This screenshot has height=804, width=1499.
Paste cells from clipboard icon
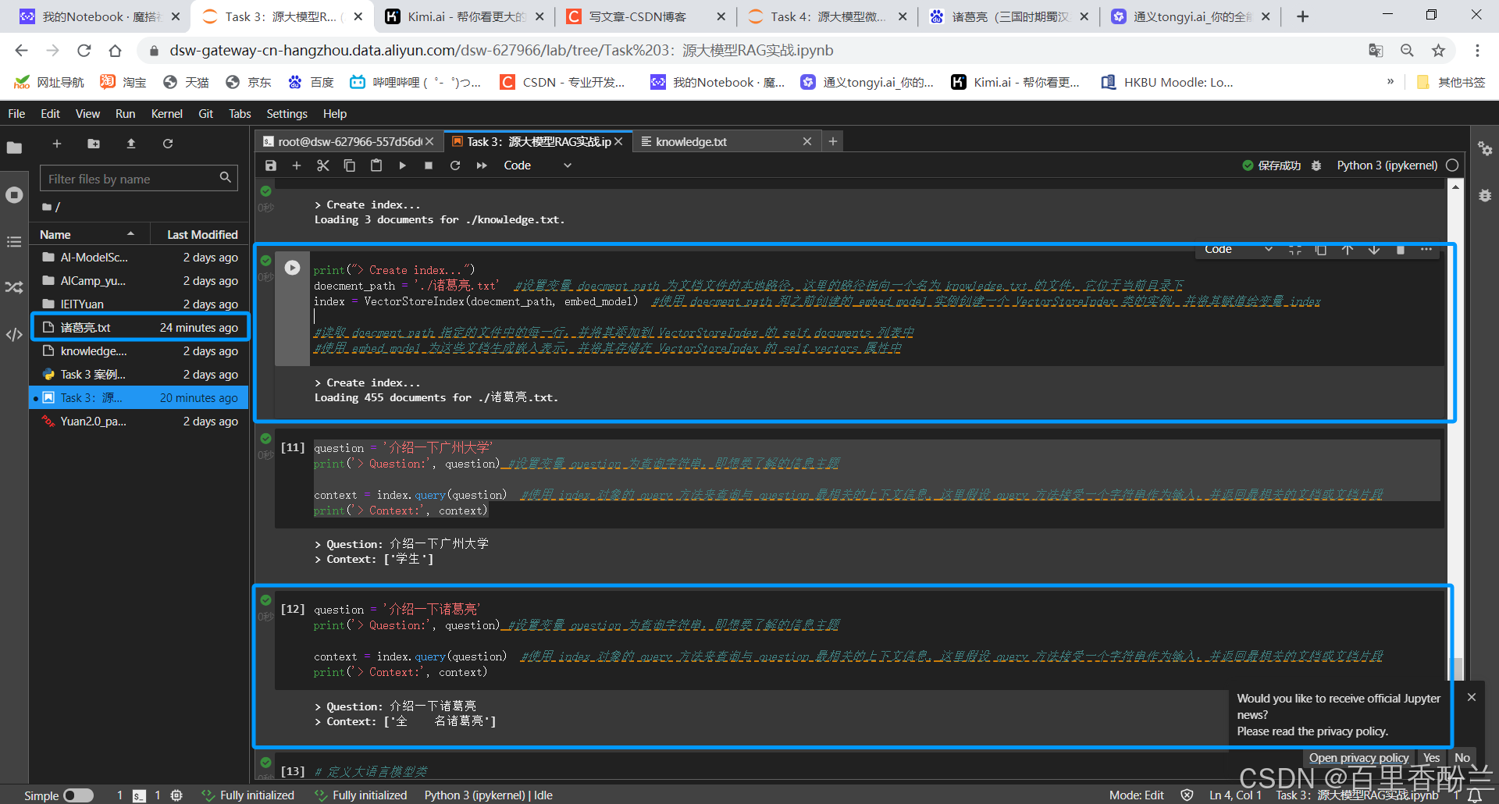[x=376, y=165]
